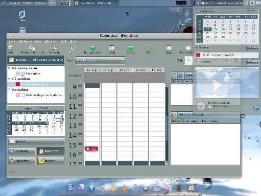The width and height of the screenshot is (261, 196).
Task: Collapse Platser section in clock applet
Action: (196, 62)
